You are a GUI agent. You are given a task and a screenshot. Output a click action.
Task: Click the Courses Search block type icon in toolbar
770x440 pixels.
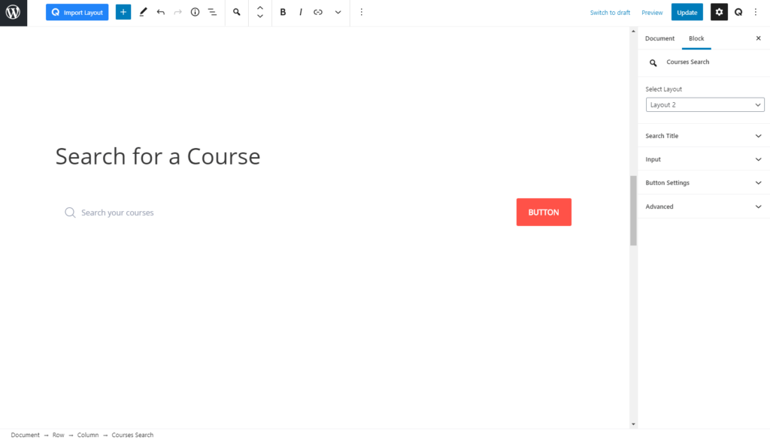click(x=237, y=12)
